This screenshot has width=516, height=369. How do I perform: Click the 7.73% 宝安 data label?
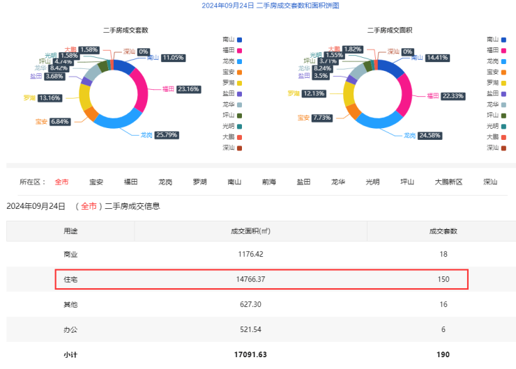(322, 118)
